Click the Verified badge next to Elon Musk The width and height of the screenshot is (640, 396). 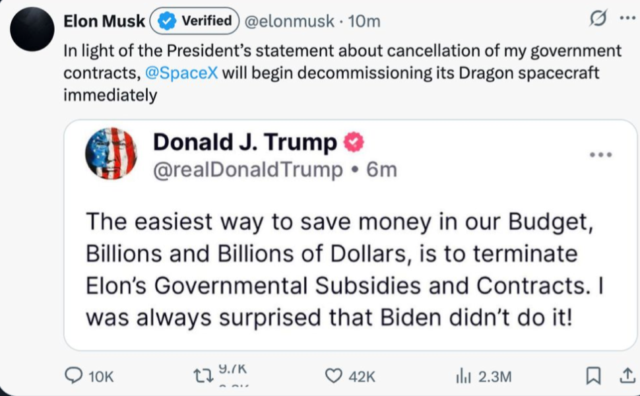[x=195, y=21]
